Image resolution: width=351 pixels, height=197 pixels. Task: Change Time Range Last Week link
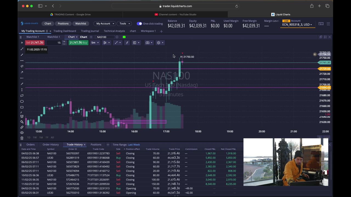[x=134, y=144]
